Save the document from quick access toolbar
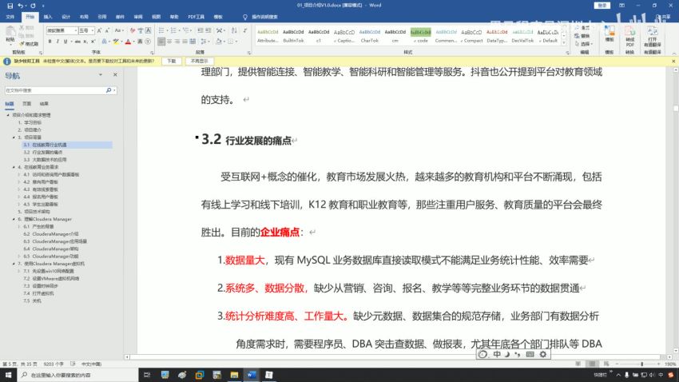Screen dimensions: 679x382 tap(10, 6)
